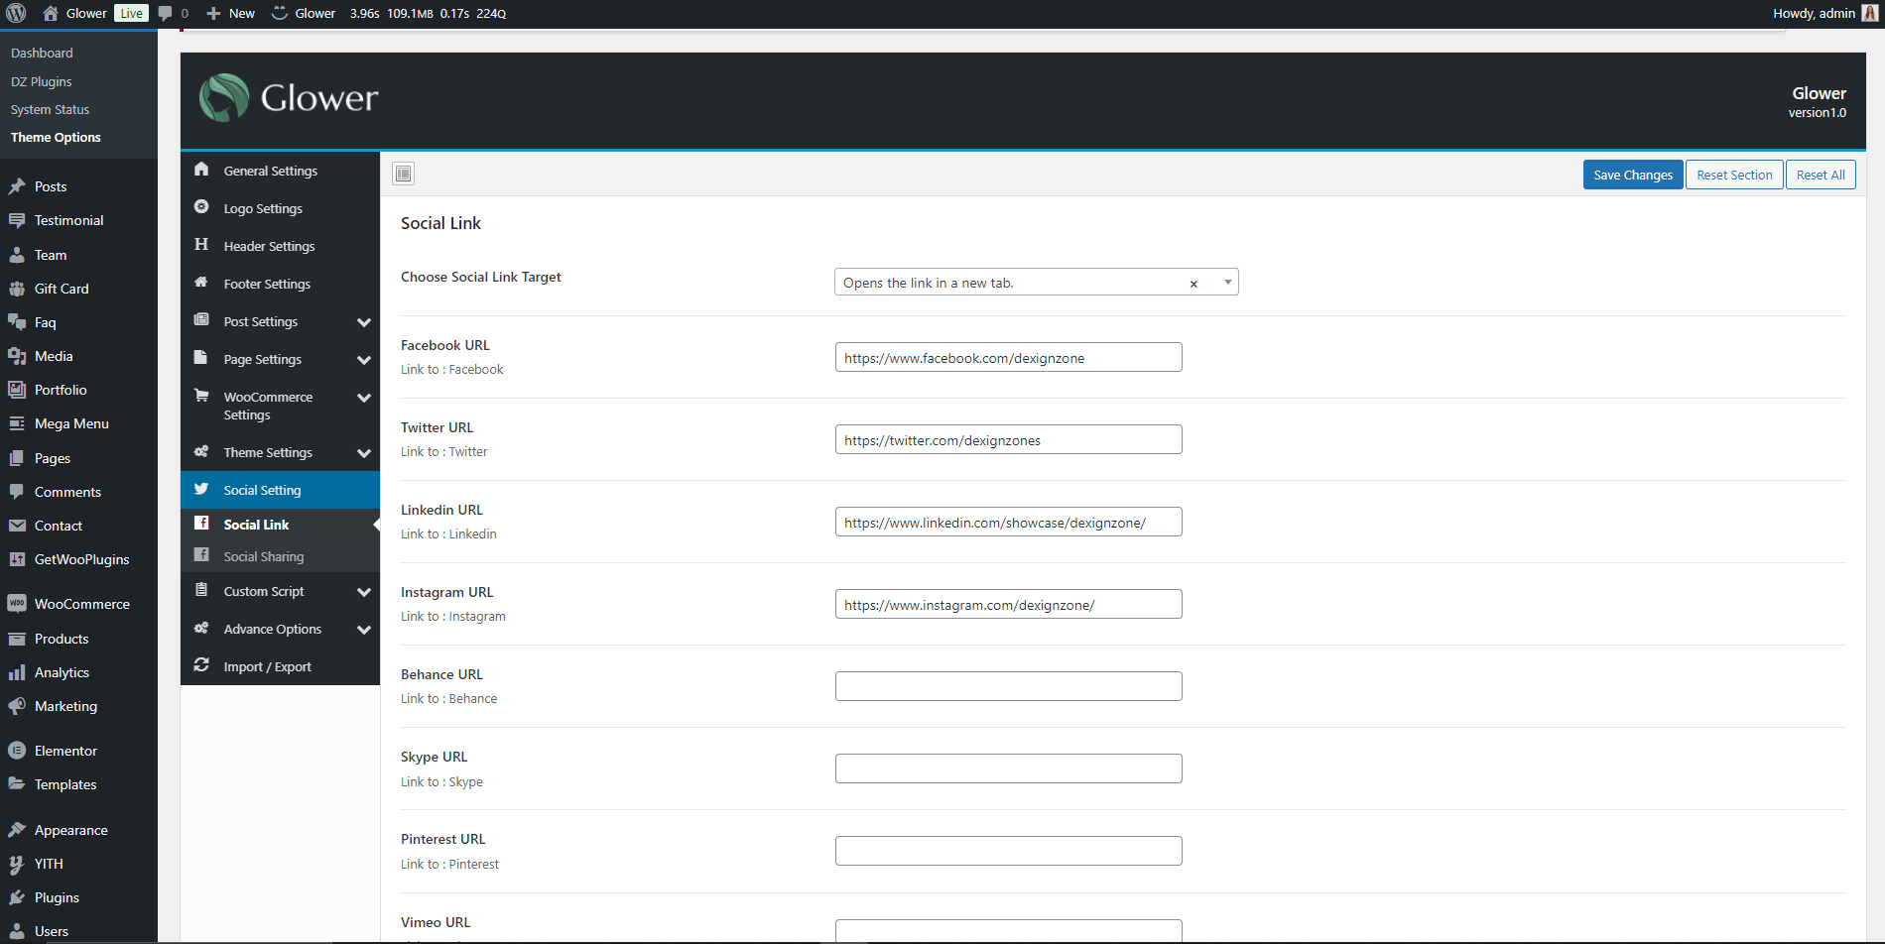Expand the Advance Options section

363,630
